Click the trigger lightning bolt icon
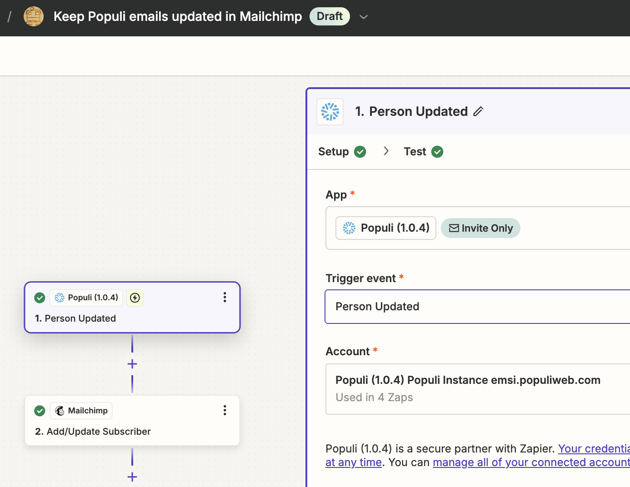The width and height of the screenshot is (630, 487). pyautogui.click(x=135, y=298)
